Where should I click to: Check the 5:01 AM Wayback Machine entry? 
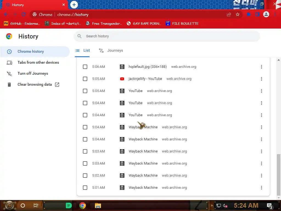pos(85,188)
